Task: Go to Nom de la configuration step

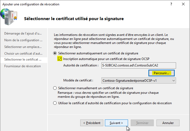Action: click(x=23, y=40)
